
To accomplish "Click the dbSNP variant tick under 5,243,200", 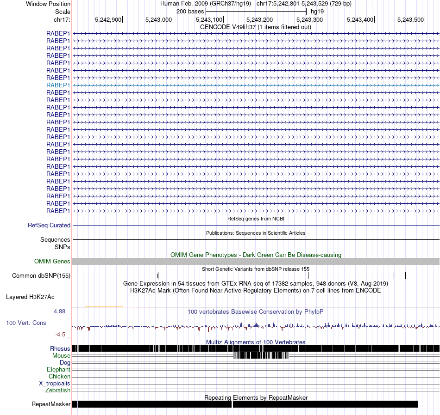I will click(274, 275).
